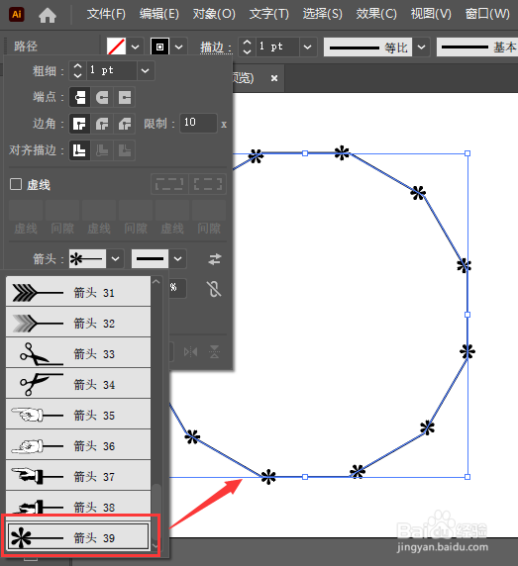Select the round cap endpoint icon
The height and width of the screenshot is (566, 518).
coord(102,97)
